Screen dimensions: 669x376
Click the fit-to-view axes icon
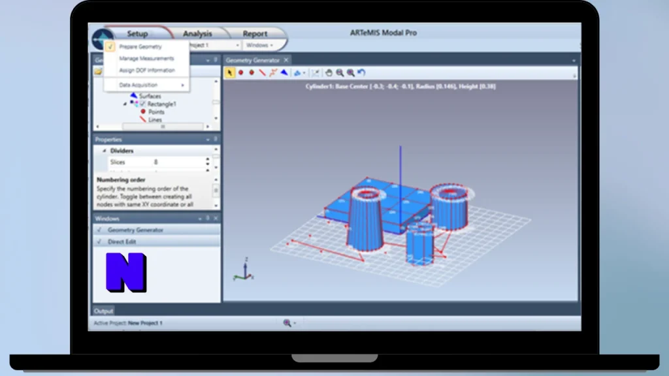point(316,73)
